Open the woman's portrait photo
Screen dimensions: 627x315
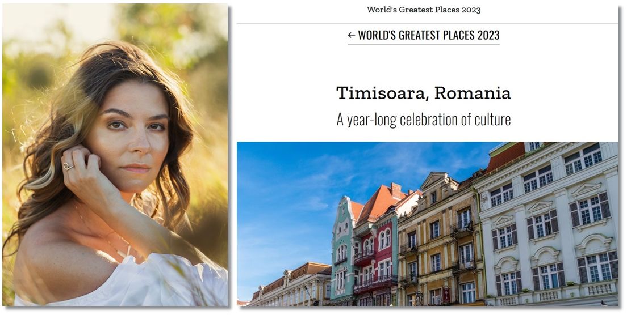pos(115,155)
